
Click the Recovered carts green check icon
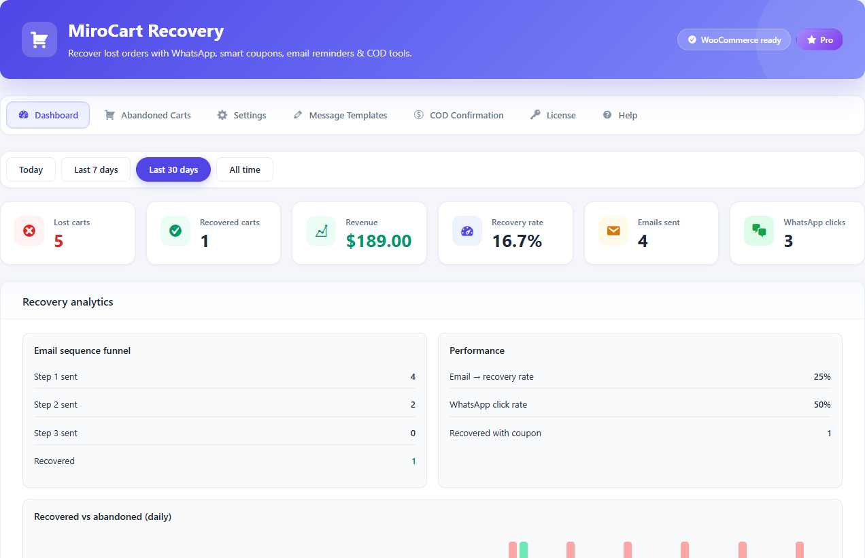(175, 231)
